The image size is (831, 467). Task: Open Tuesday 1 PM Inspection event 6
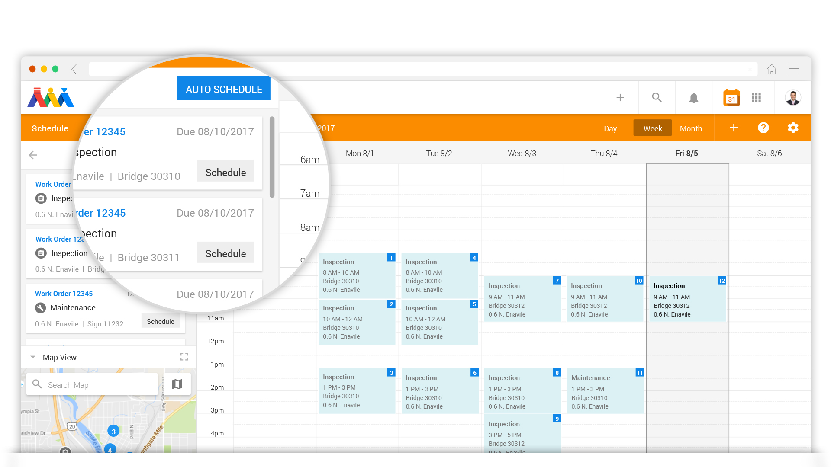[440, 391]
